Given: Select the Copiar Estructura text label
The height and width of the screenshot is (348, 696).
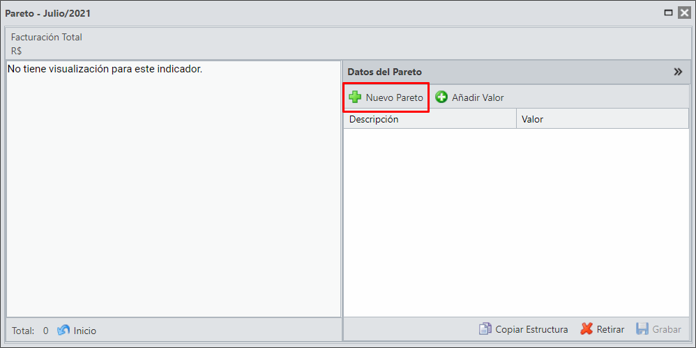Looking at the screenshot, I should click(531, 329).
